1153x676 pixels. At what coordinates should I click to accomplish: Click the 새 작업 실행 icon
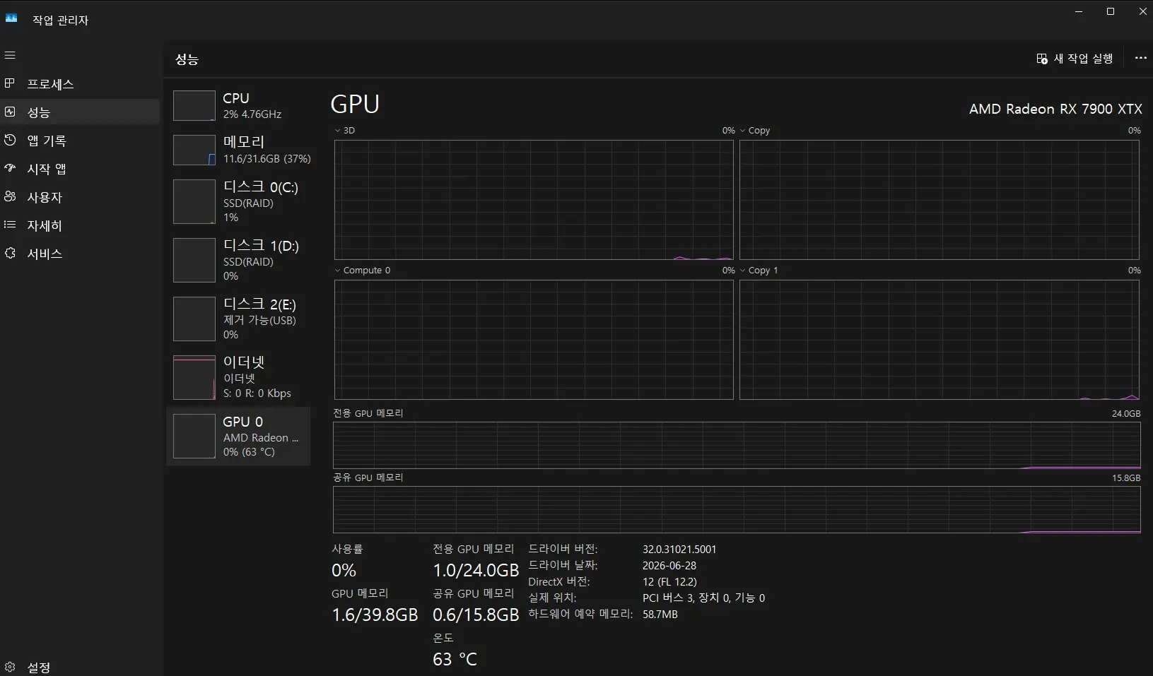(x=1042, y=59)
